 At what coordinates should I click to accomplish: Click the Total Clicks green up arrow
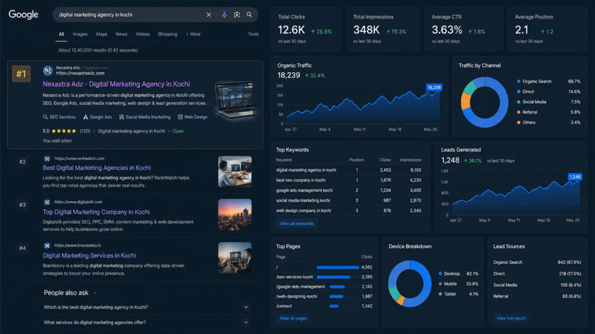313,32
